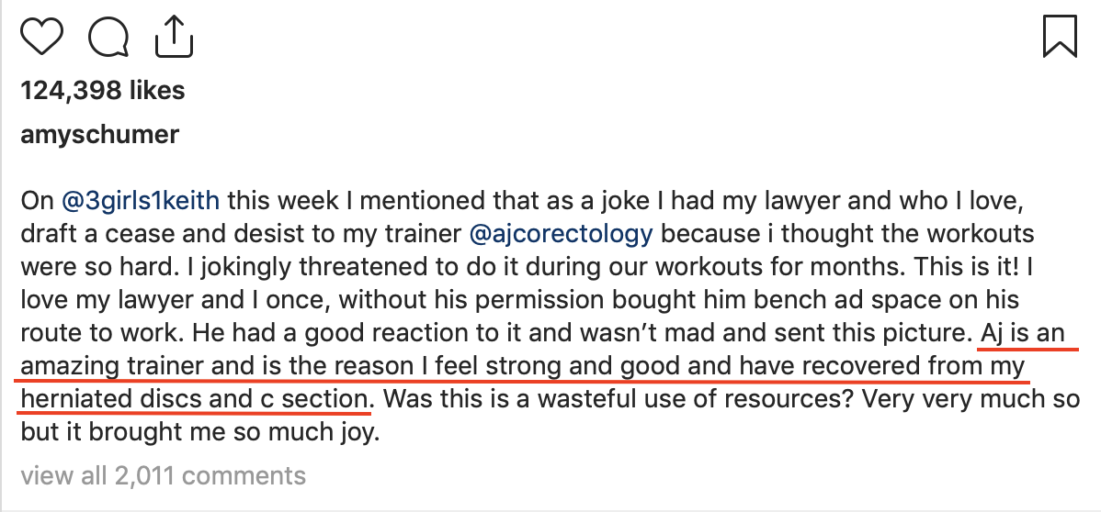Screen dimensions: 1101x512
Task: Open the @ajcorectology trainer mention
Action: (561, 233)
